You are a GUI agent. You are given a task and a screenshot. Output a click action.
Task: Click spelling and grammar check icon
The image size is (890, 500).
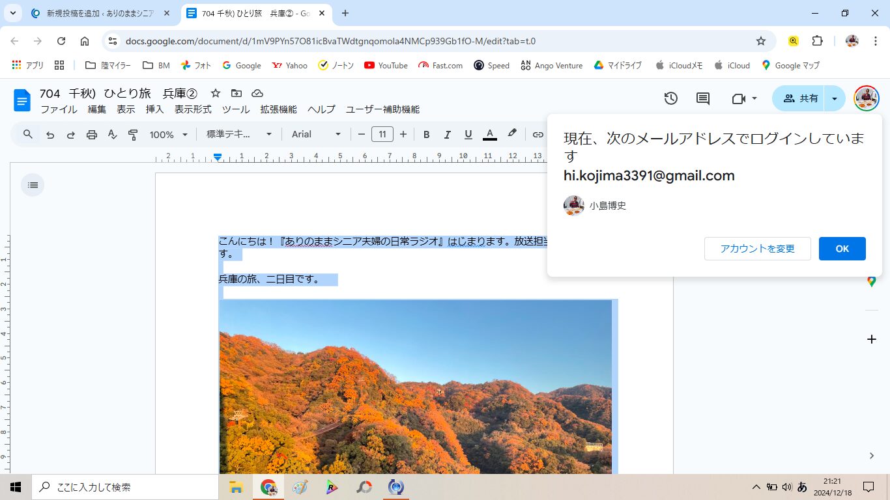pyautogui.click(x=113, y=135)
